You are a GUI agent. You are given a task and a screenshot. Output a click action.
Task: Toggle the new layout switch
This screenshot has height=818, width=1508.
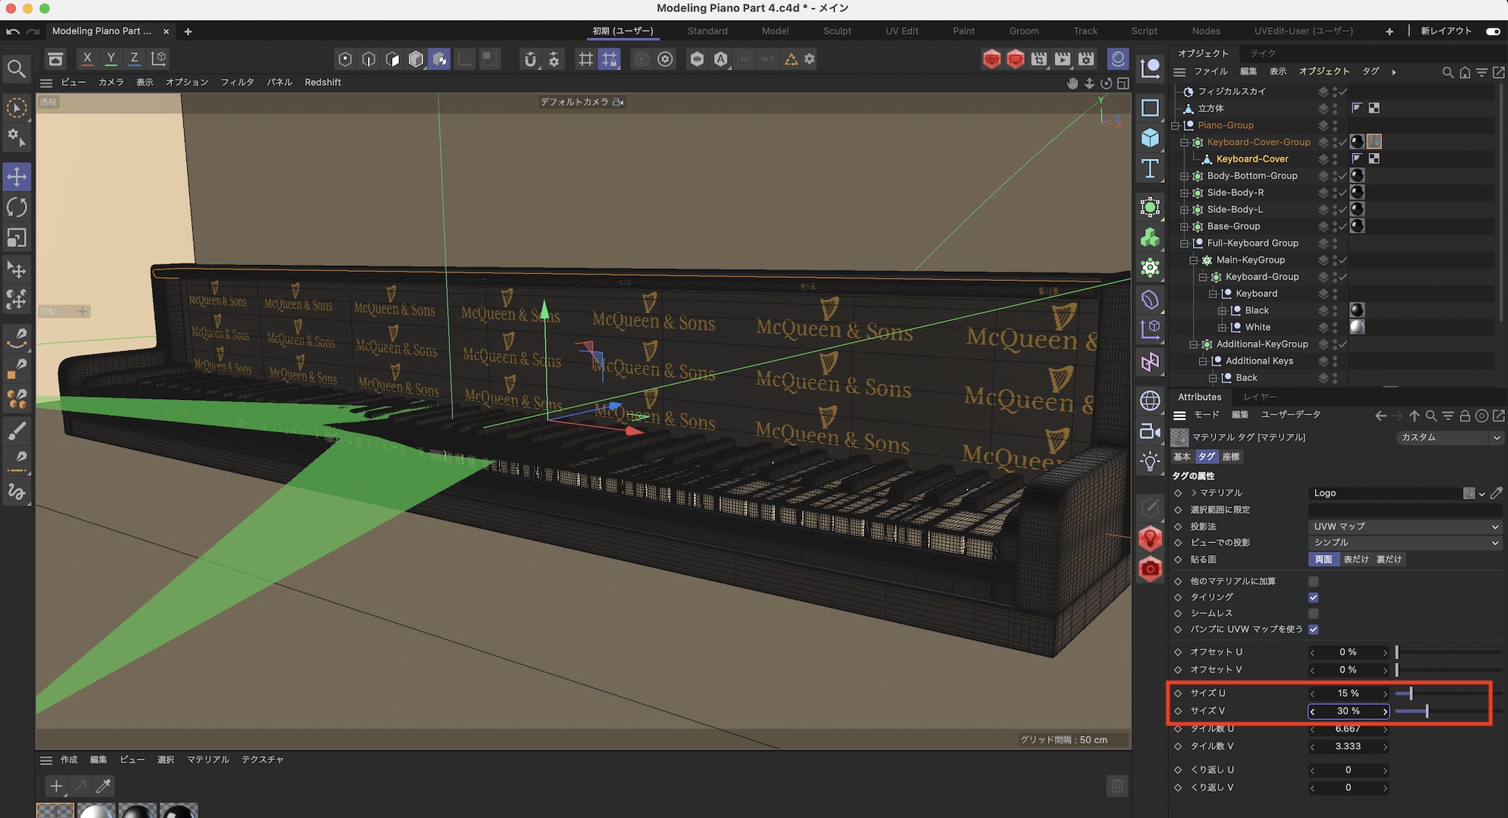point(1492,31)
